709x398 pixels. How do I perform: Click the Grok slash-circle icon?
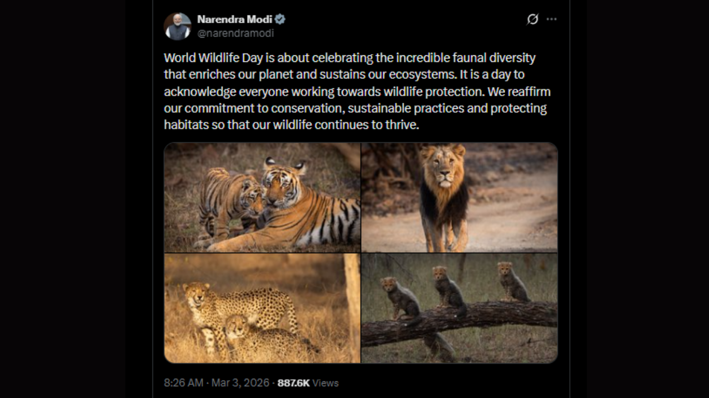click(x=532, y=19)
